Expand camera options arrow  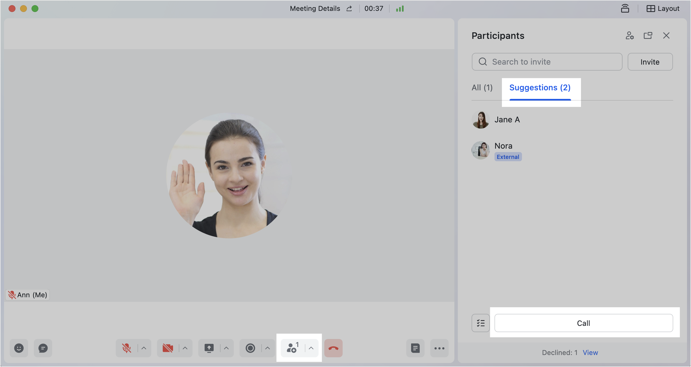[x=185, y=348]
